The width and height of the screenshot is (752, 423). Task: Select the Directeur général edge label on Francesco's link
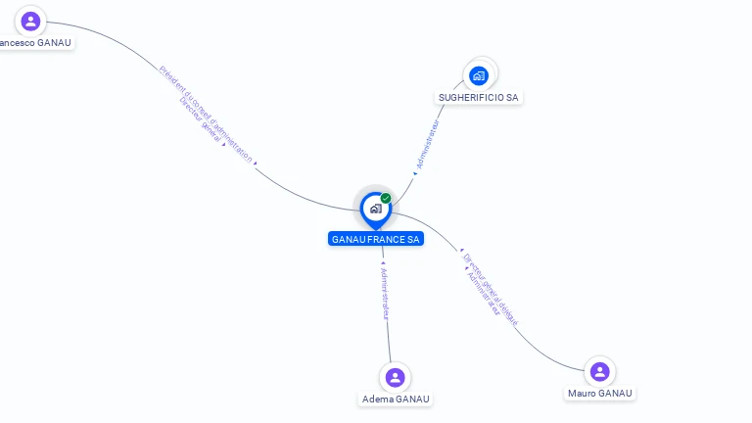click(201, 119)
